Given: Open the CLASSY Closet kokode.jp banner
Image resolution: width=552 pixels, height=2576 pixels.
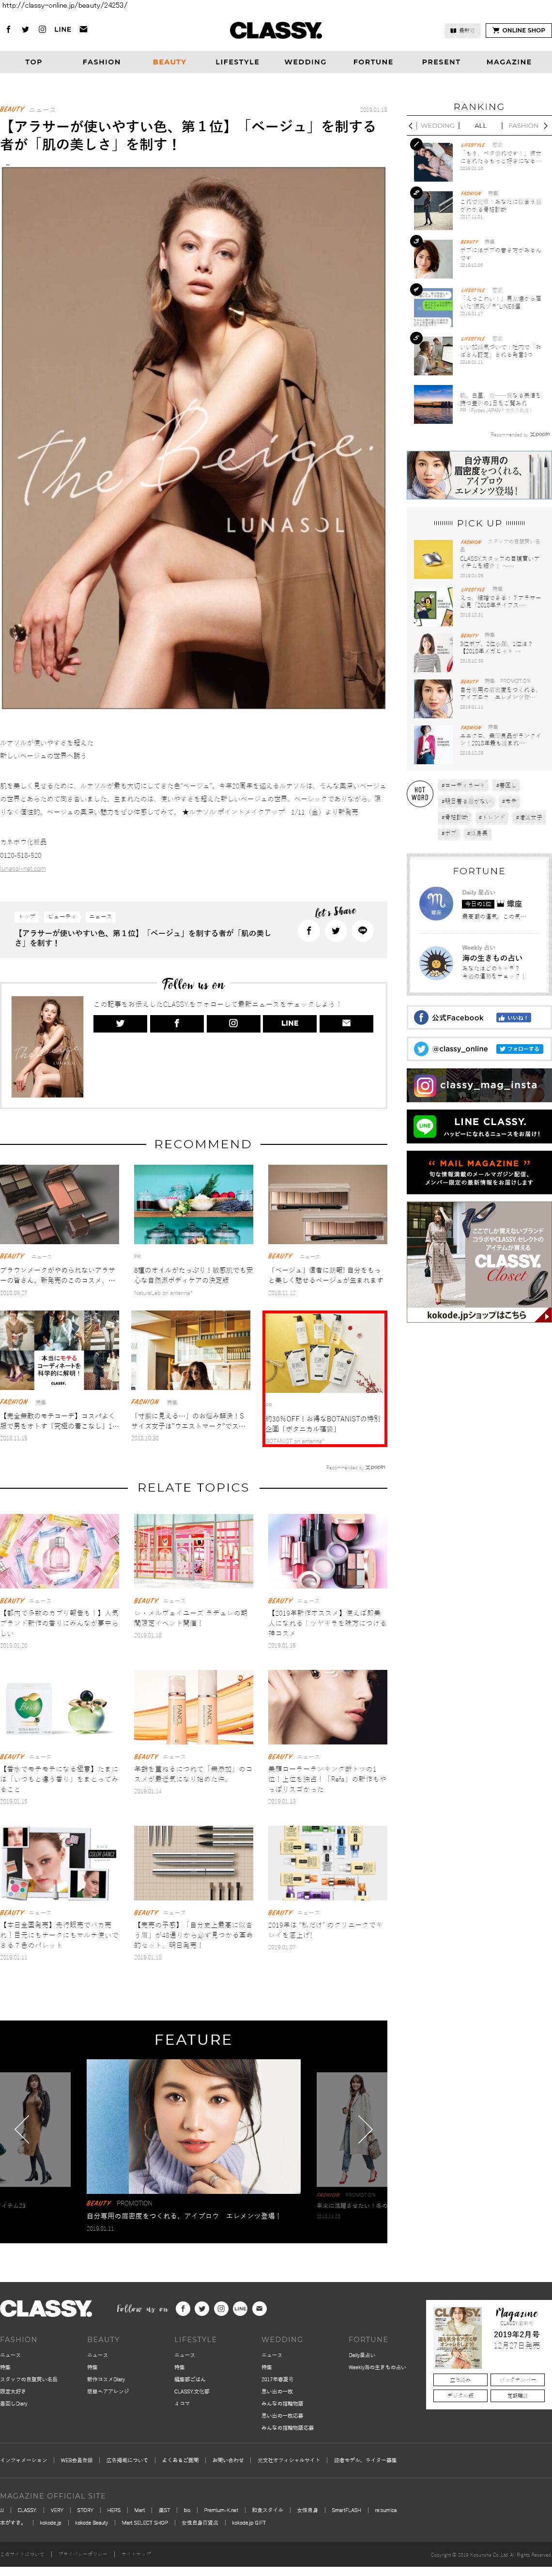Looking at the screenshot, I should 479,1262.
